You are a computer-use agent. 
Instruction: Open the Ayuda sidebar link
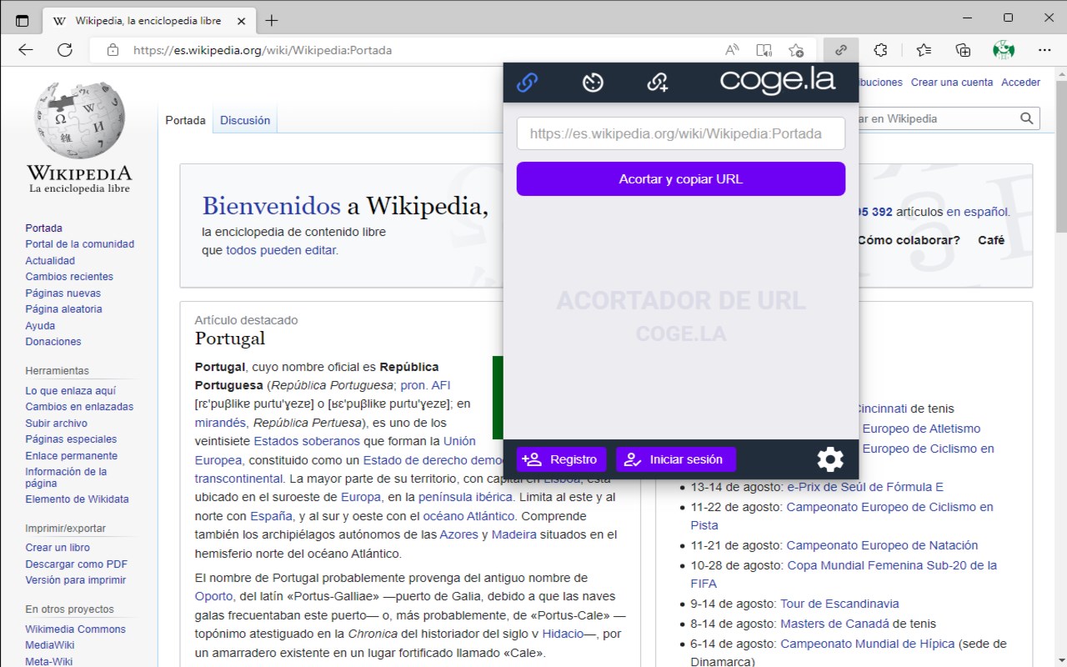click(x=40, y=326)
